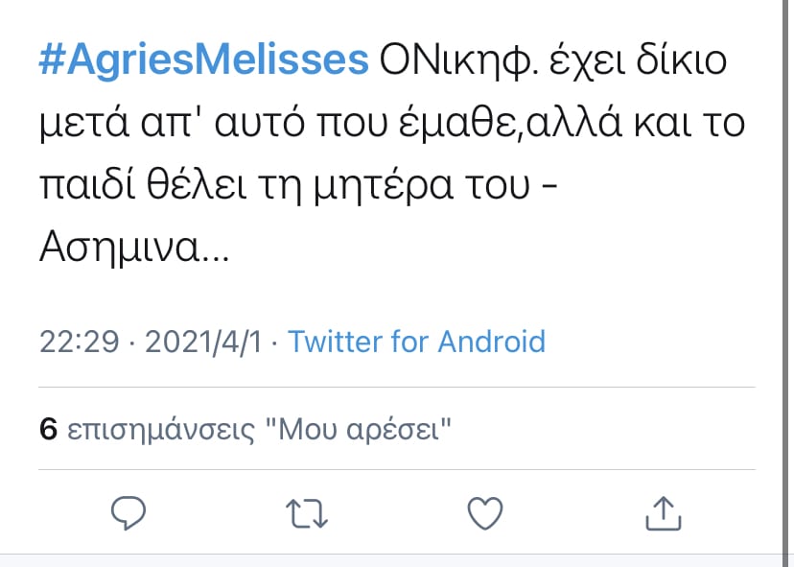
Task: Retweet this post using the arrows icon
Action: (x=307, y=514)
